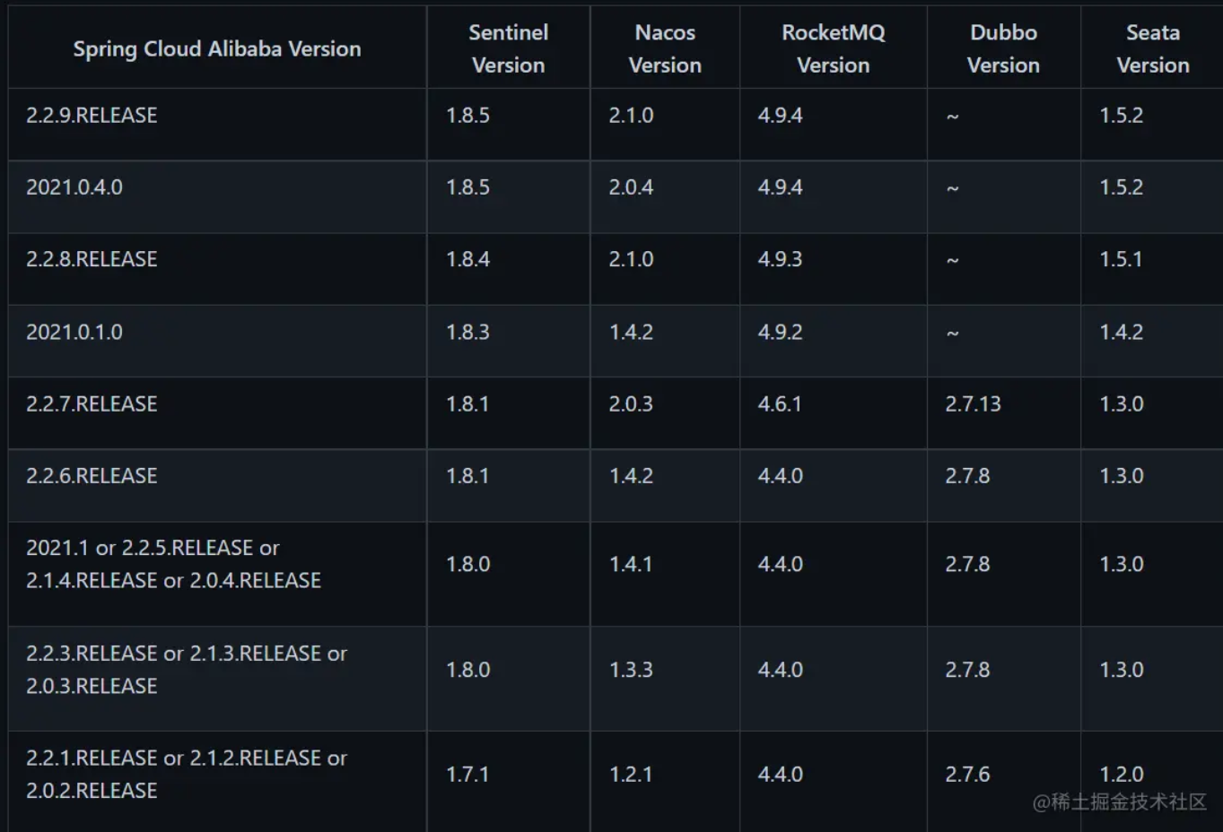This screenshot has width=1223, height=832.
Task: Click the RocketMQ Version column header
Action: pyautogui.click(x=833, y=49)
